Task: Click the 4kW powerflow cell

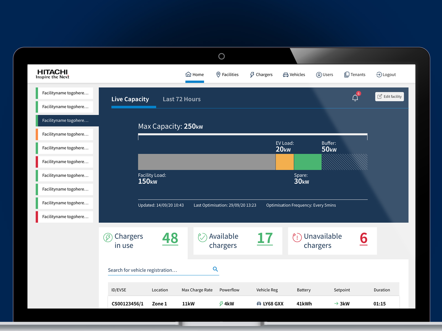Action: coord(227,304)
